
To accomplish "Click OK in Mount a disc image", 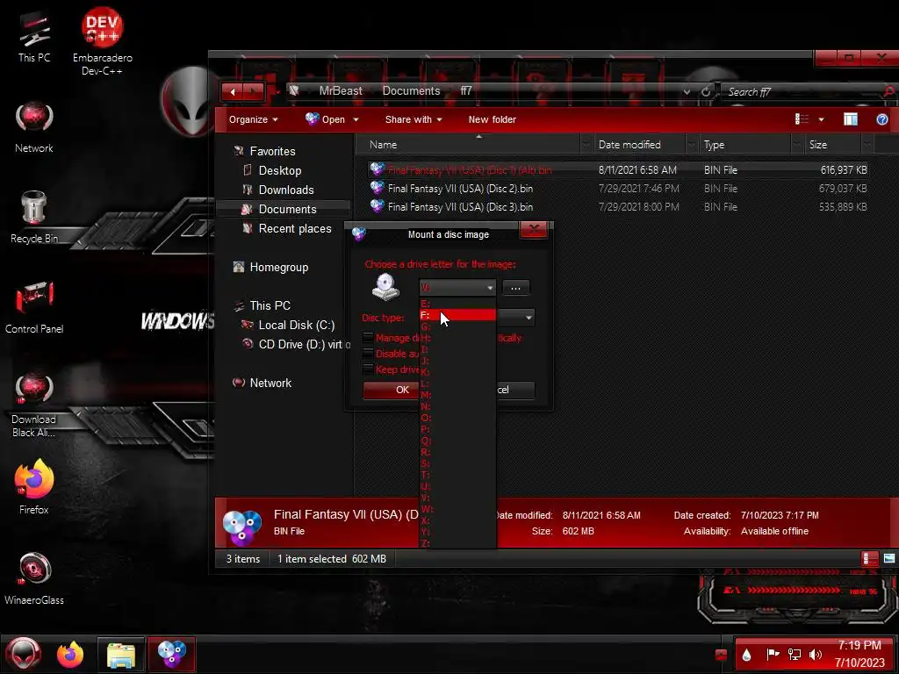I will (x=392, y=390).
